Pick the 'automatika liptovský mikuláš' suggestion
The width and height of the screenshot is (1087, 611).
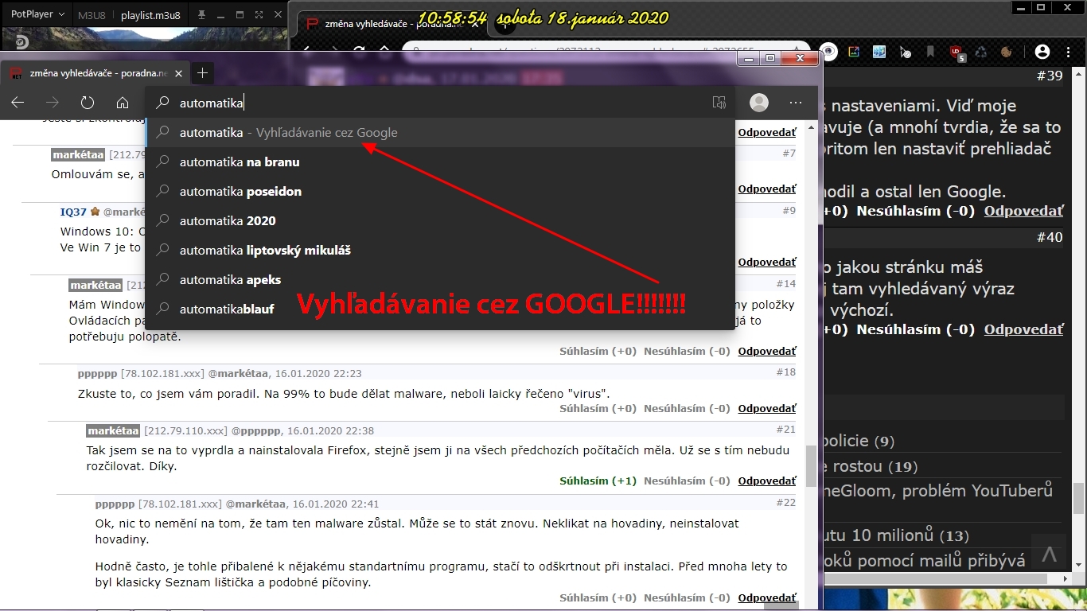point(440,251)
